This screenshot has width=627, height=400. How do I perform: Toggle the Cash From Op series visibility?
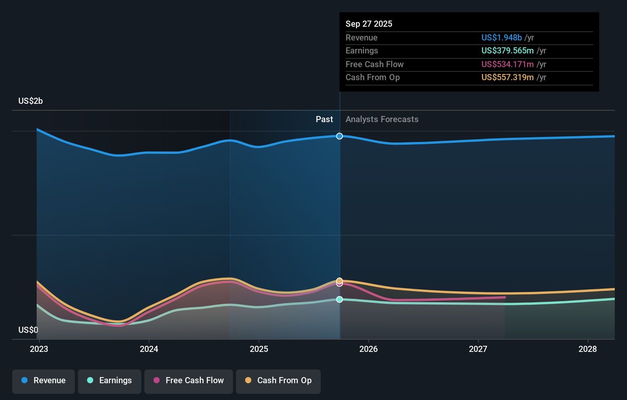pyautogui.click(x=278, y=381)
